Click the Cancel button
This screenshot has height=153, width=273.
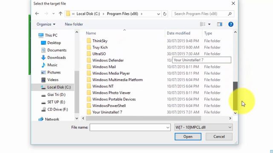coord(219,136)
